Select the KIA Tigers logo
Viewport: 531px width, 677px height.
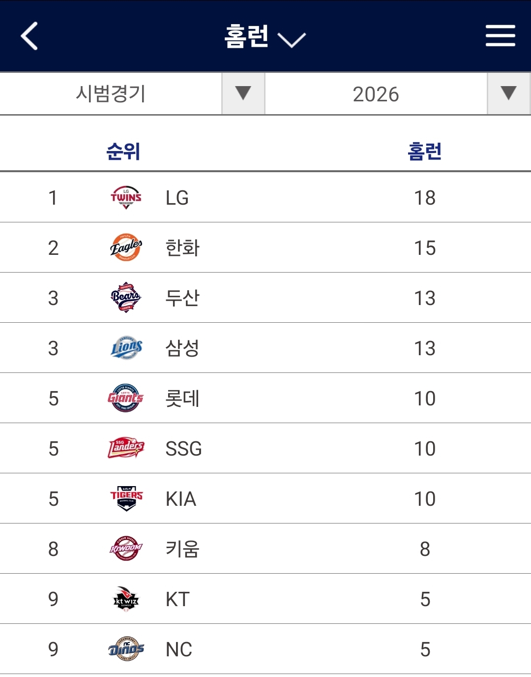[x=126, y=499]
